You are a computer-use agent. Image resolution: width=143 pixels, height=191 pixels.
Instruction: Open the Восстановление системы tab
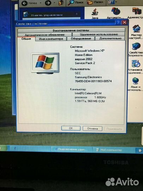tap(71, 30)
